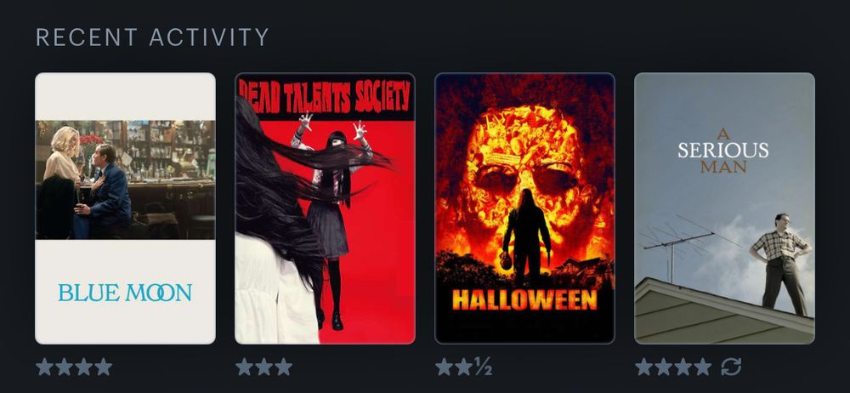Click the BLUE MOON title text on poster
850x393 pixels.
click(x=125, y=293)
